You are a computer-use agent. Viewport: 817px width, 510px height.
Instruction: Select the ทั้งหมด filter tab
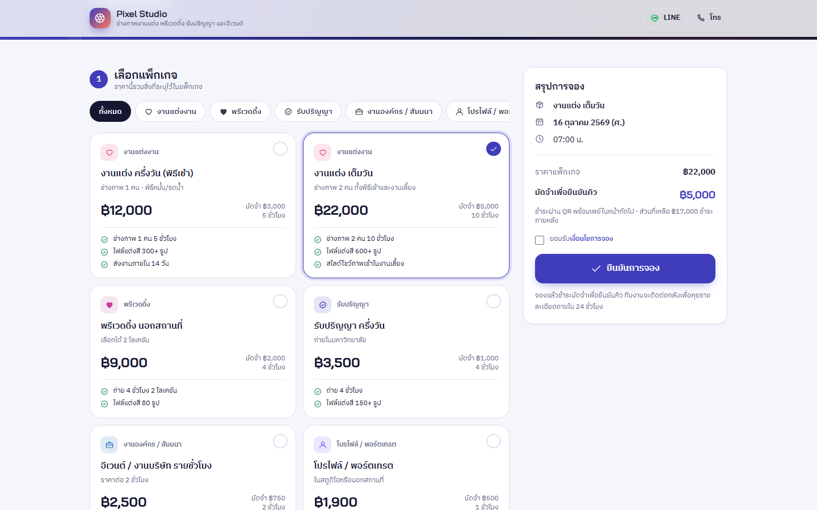pos(110,112)
